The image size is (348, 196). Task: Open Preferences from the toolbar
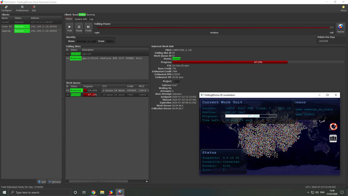22,8
